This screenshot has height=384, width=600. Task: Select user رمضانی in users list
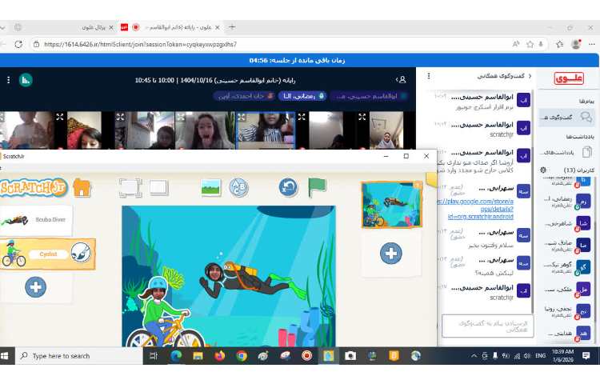[566, 201]
